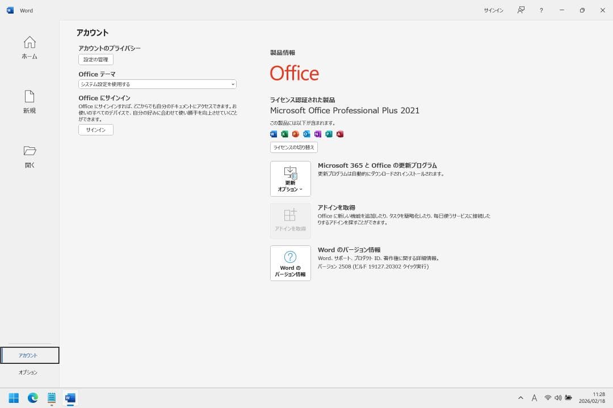Click Microsoft Office Professional Plus 2021 text
Screen dimensions: 613x408
(345, 110)
